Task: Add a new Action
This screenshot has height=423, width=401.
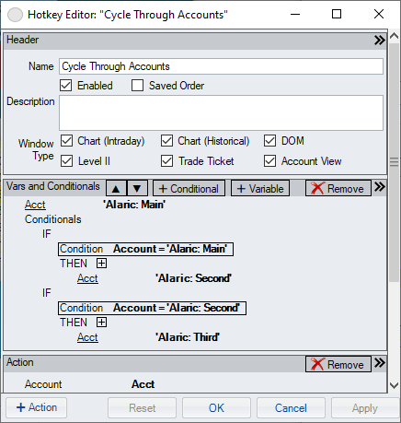Action: click(37, 407)
